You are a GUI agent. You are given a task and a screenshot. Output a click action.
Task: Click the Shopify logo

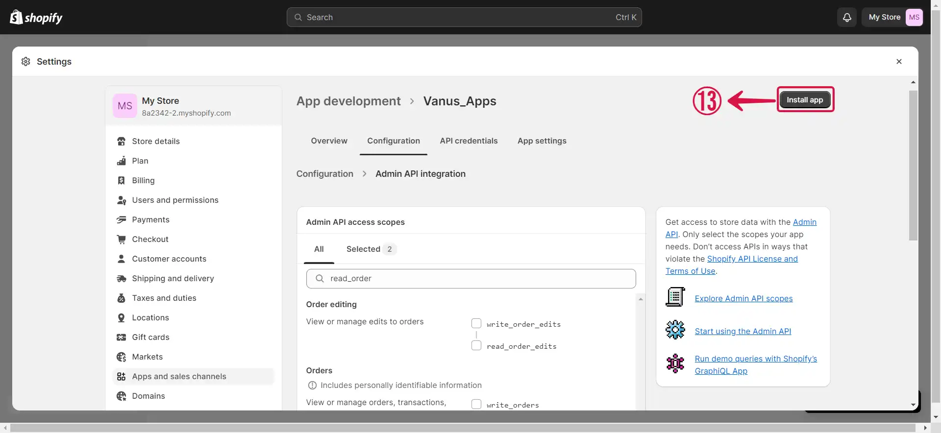[36, 17]
